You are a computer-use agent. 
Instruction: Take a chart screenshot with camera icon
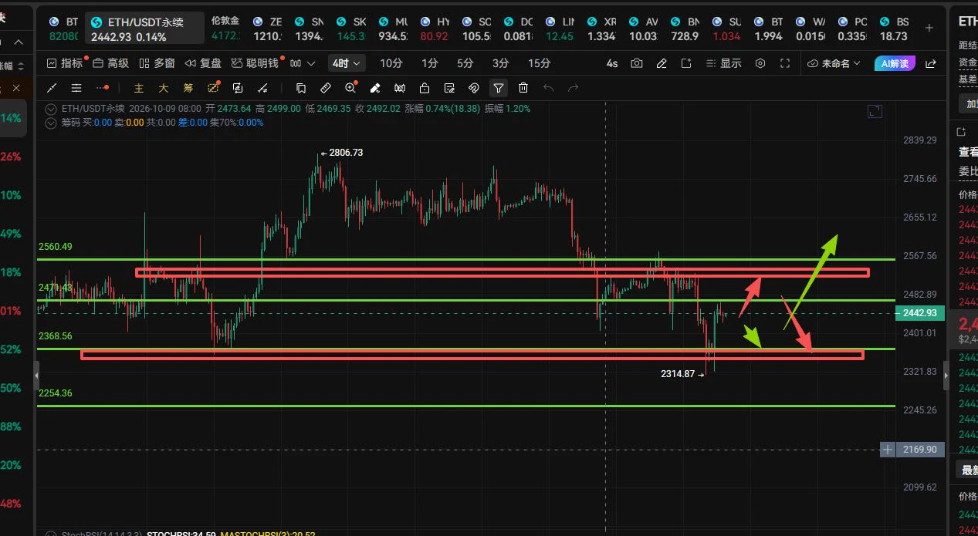(x=637, y=63)
